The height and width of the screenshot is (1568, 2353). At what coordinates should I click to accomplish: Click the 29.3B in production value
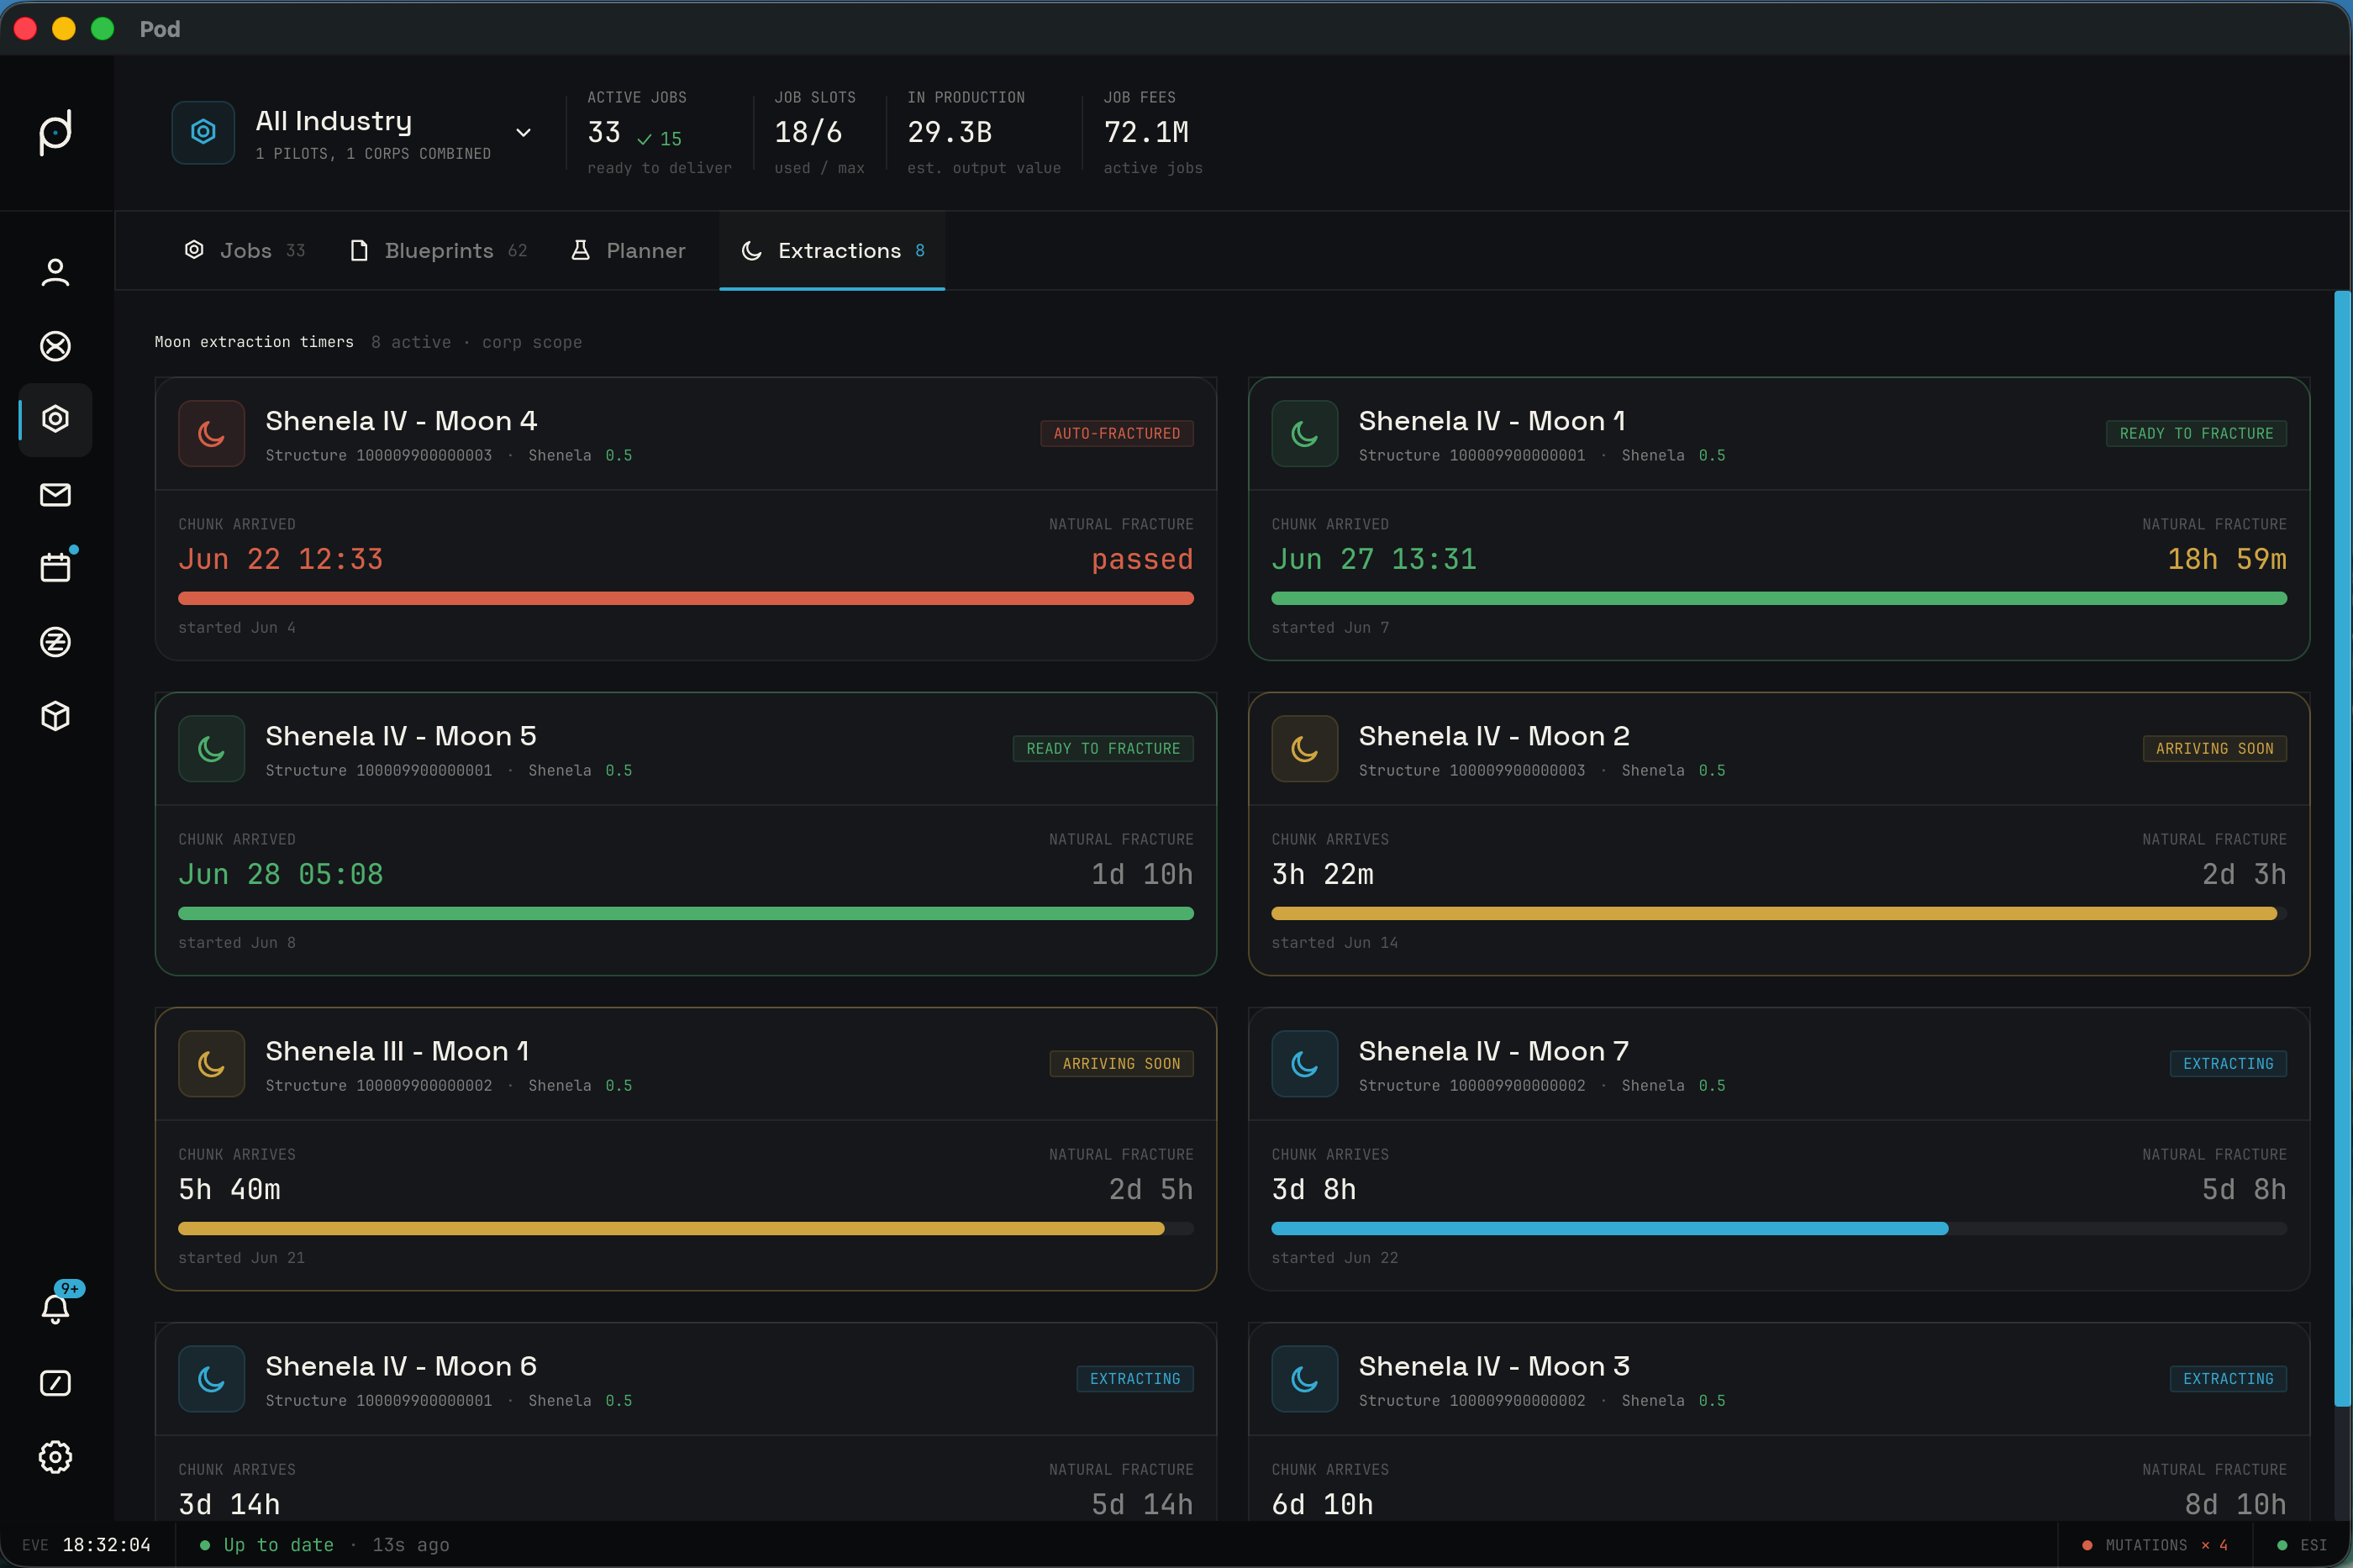[x=949, y=132]
